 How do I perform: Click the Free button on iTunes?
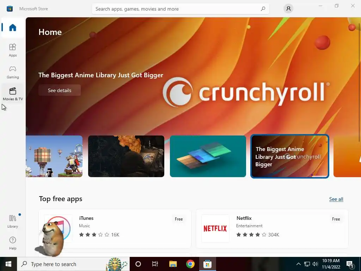coord(179,219)
